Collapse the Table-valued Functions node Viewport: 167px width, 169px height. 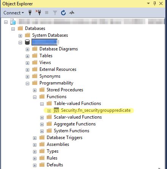click(42, 104)
